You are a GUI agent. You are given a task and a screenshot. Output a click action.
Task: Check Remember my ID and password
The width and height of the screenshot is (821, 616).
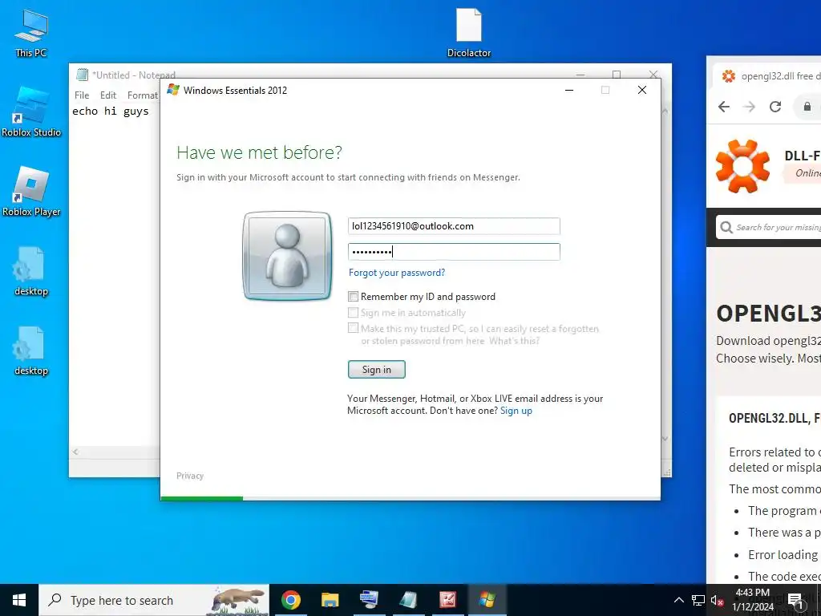click(354, 297)
